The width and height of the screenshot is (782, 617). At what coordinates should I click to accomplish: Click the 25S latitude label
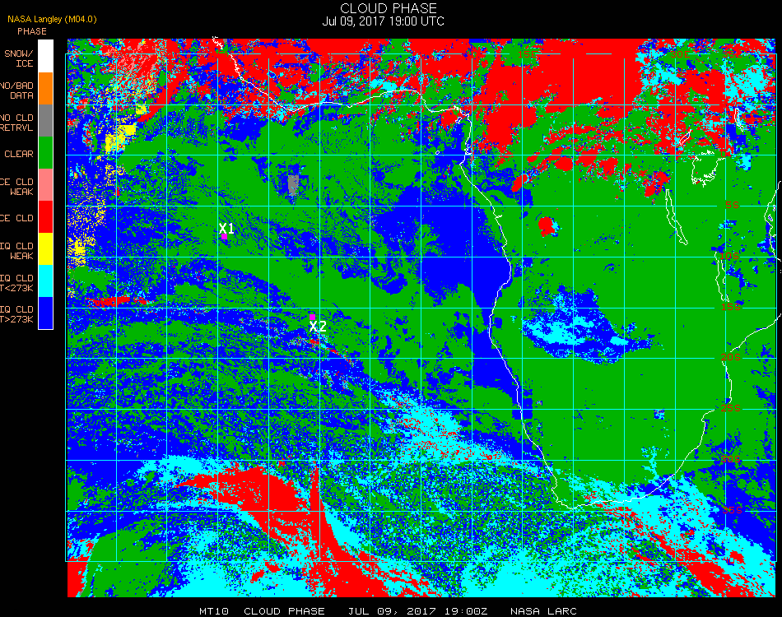tap(731, 408)
